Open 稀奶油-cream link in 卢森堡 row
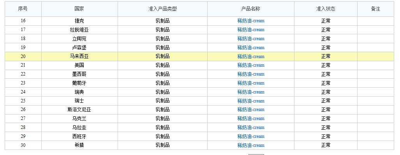Image resolution: width=400 pixels, height=155 pixels. pyautogui.click(x=251, y=48)
